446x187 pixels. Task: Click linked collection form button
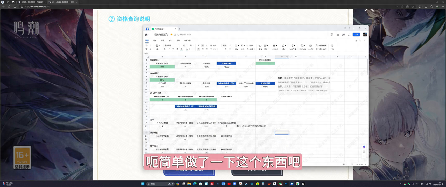(x=321, y=49)
